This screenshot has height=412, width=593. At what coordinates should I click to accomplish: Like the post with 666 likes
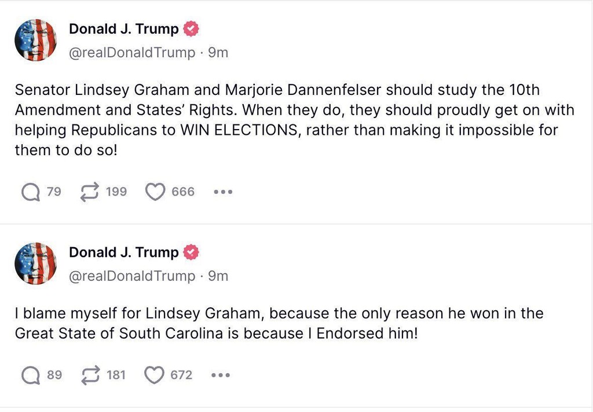tap(155, 192)
